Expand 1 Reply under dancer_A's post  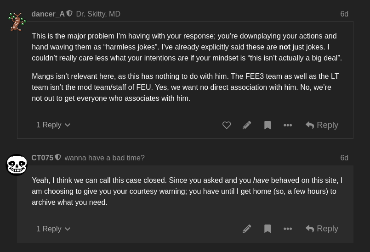click(x=53, y=125)
